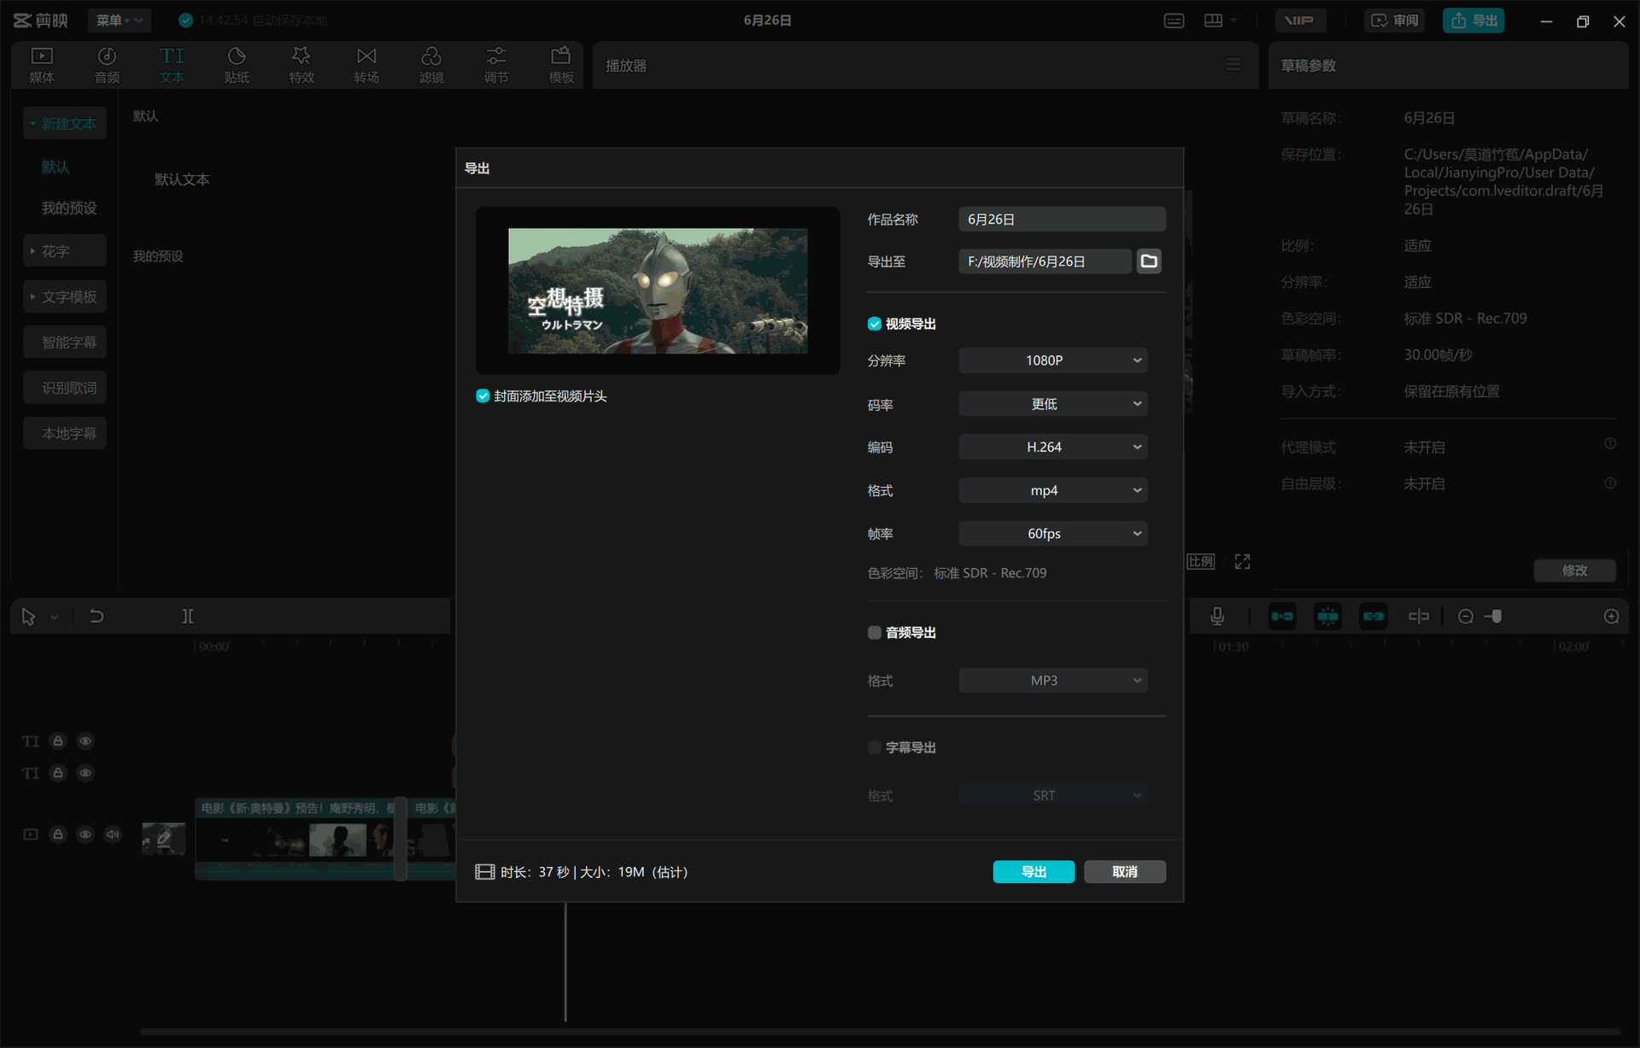The image size is (1640, 1048).
Task: Open the Adjust (调节) icon tab
Action: pyautogui.click(x=496, y=65)
